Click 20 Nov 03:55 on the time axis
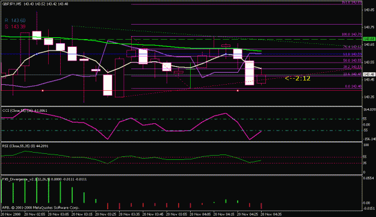 [177, 214]
